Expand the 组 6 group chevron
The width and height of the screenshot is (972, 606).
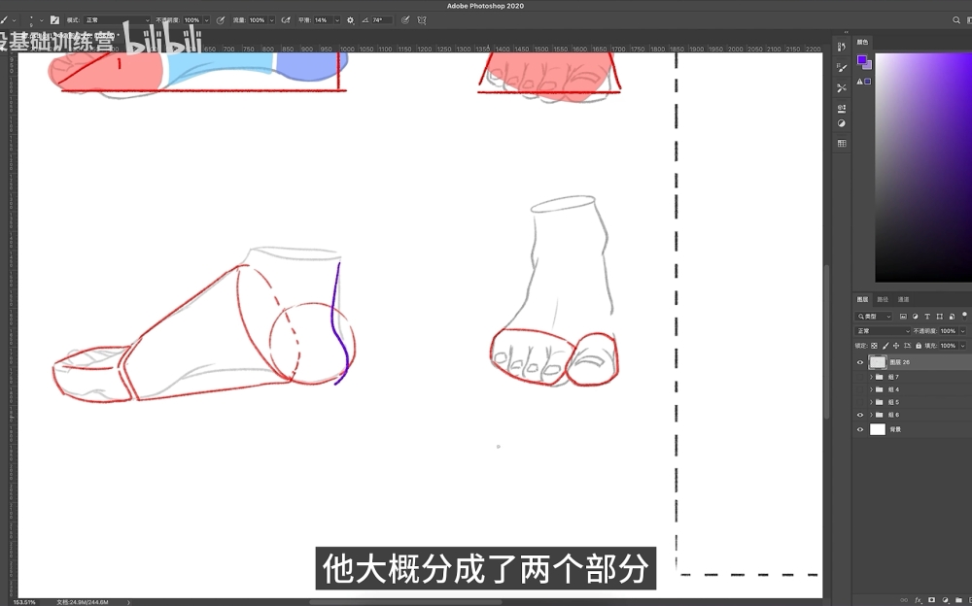pyautogui.click(x=871, y=415)
